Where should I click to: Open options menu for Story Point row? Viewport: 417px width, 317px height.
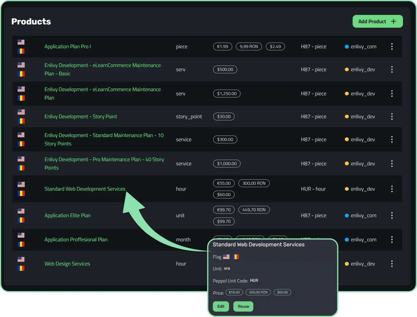[392, 116]
